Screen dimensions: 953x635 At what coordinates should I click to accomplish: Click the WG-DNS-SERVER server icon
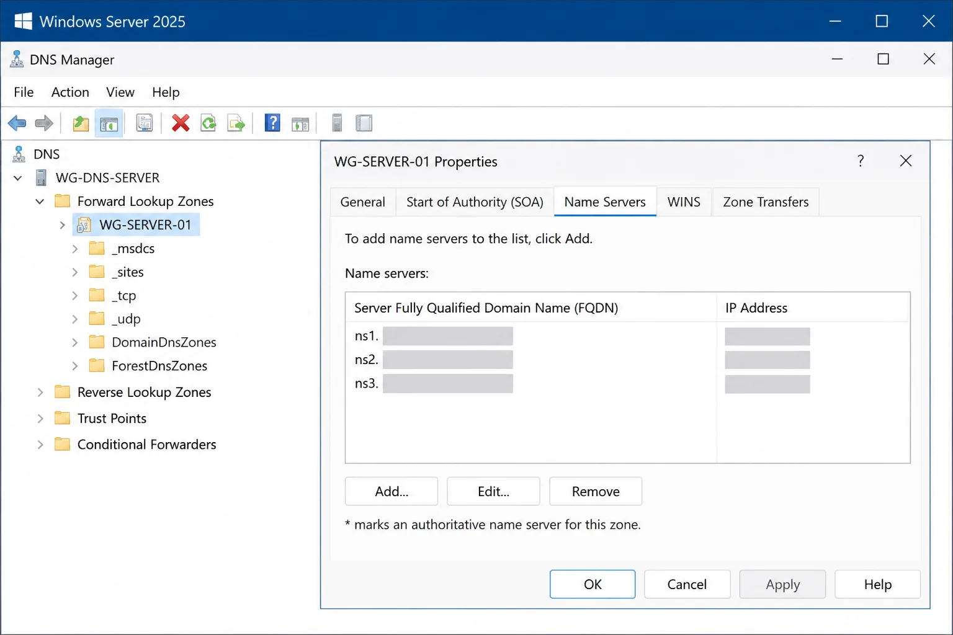click(41, 178)
